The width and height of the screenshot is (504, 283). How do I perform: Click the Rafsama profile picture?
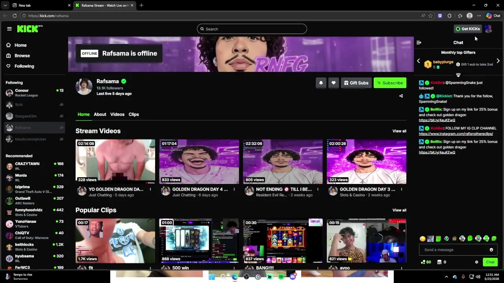point(84,86)
